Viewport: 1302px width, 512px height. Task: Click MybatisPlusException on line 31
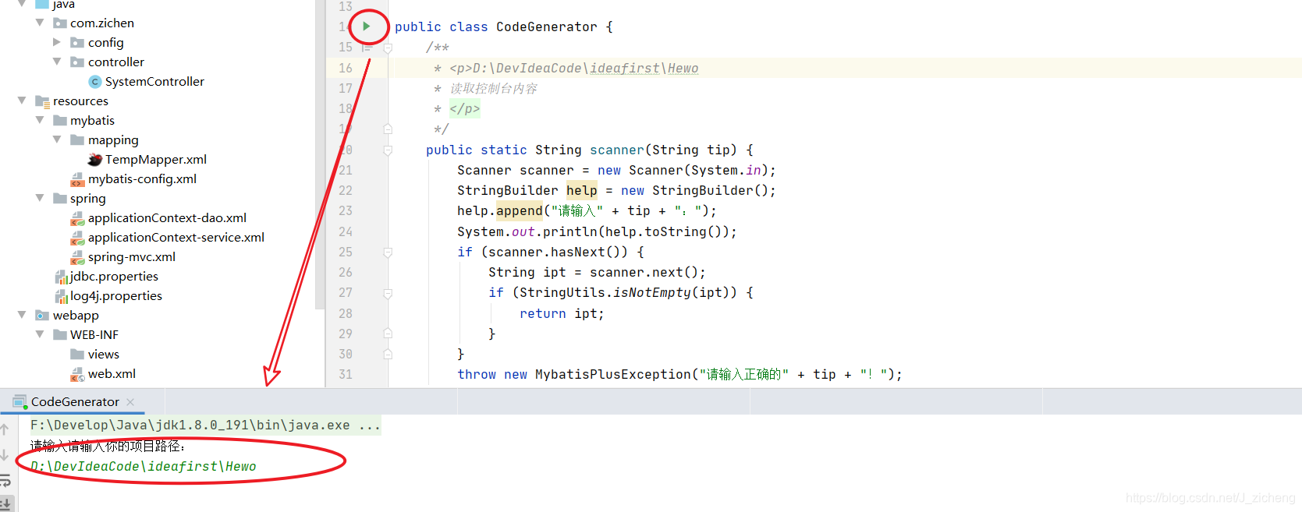click(613, 375)
